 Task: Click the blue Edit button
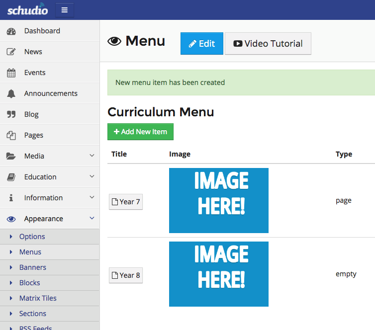[202, 44]
